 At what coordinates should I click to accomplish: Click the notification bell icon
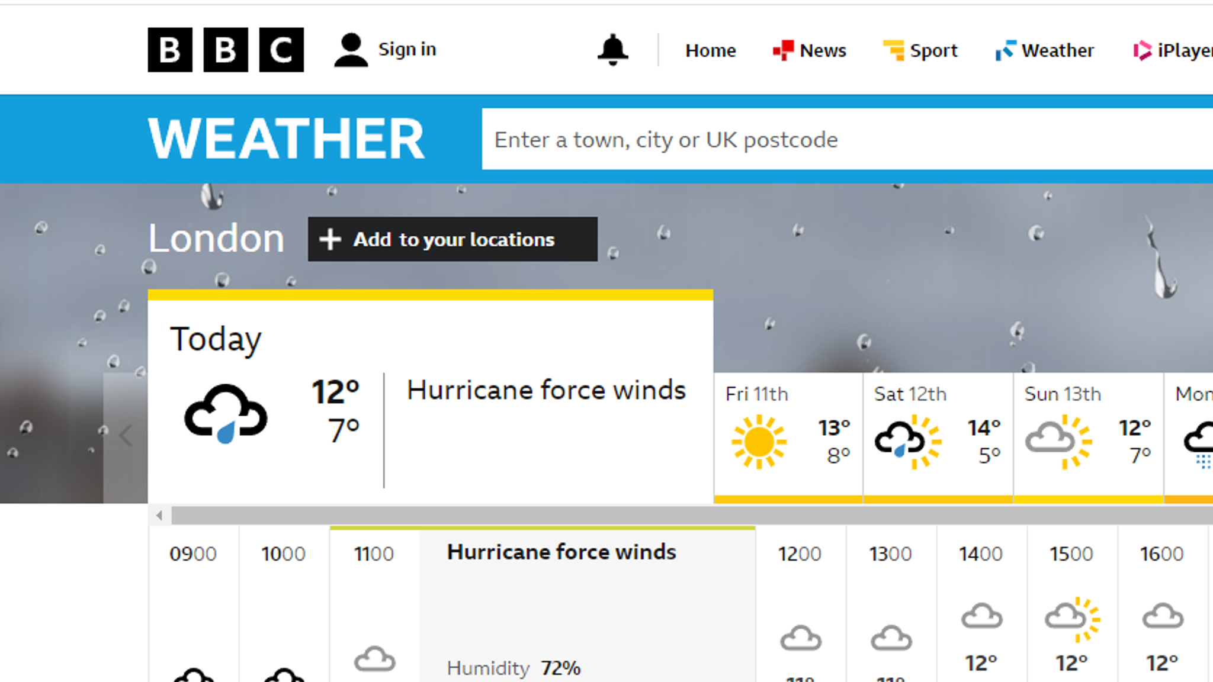[x=611, y=50]
